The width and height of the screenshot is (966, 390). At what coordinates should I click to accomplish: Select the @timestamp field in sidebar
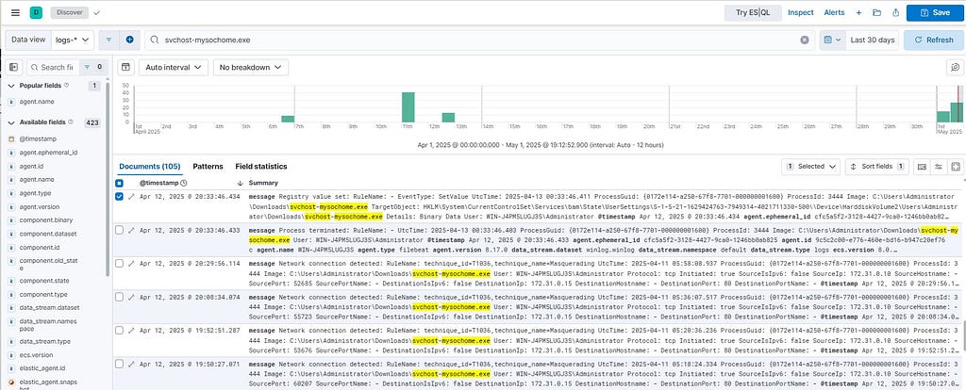click(x=38, y=139)
